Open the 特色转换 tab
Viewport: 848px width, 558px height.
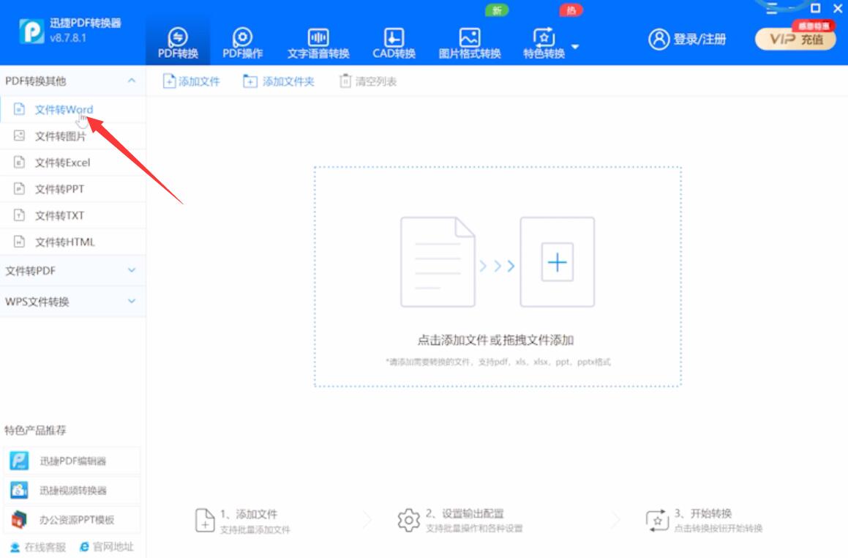click(x=544, y=42)
